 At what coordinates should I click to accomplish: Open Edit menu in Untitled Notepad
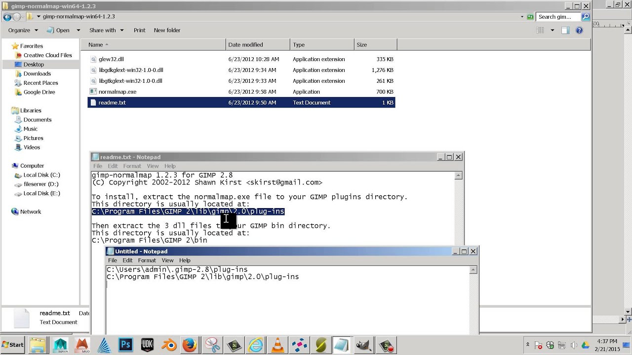[127, 260]
